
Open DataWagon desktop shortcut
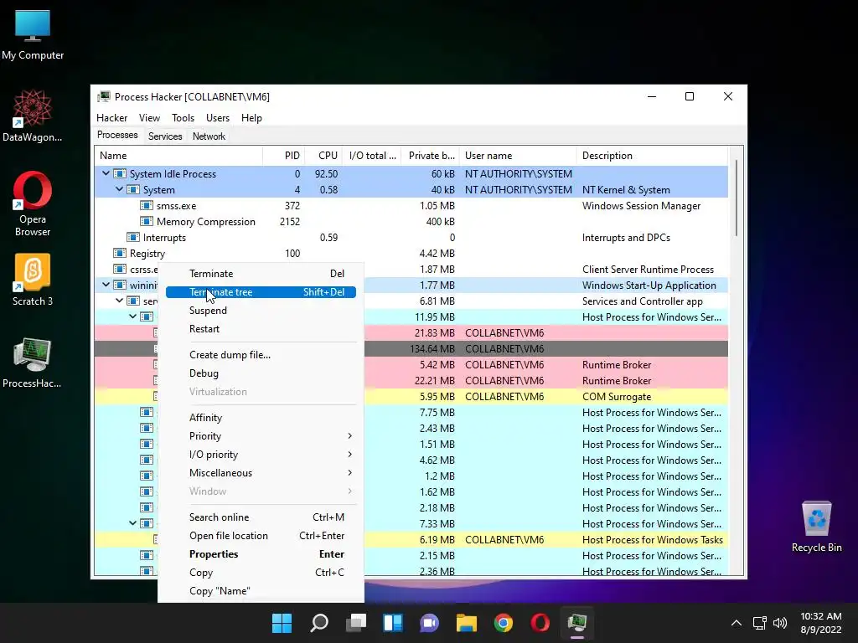33,116
